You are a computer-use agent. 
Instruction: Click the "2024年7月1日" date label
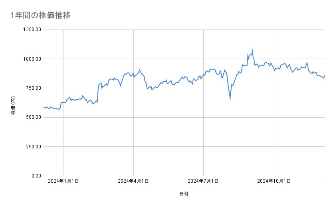203,181
